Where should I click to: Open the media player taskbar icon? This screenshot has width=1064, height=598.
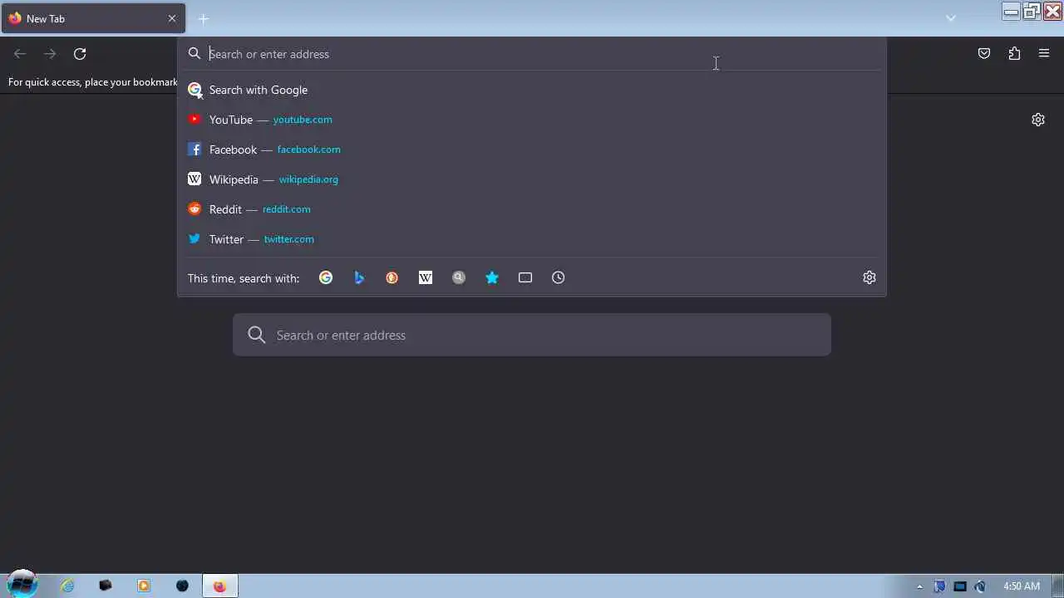click(144, 586)
